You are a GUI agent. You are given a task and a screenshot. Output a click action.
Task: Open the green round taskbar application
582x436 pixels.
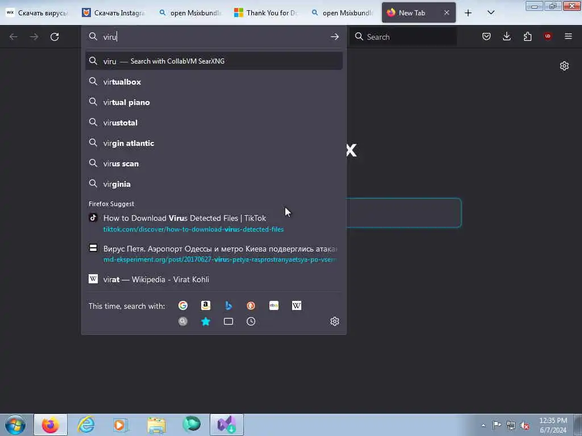192,425
